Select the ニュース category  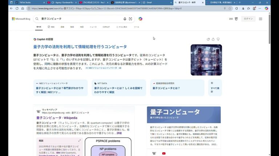[93, 27]
